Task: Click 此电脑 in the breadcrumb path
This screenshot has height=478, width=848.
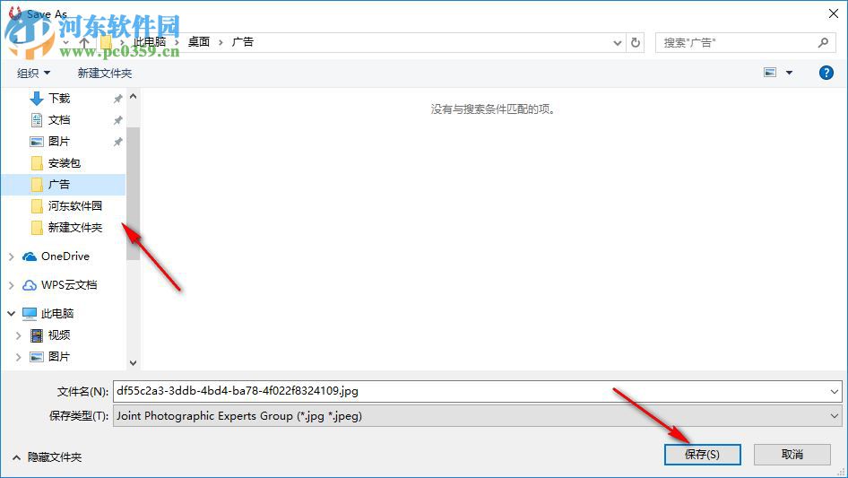Action: coord(150,41)
